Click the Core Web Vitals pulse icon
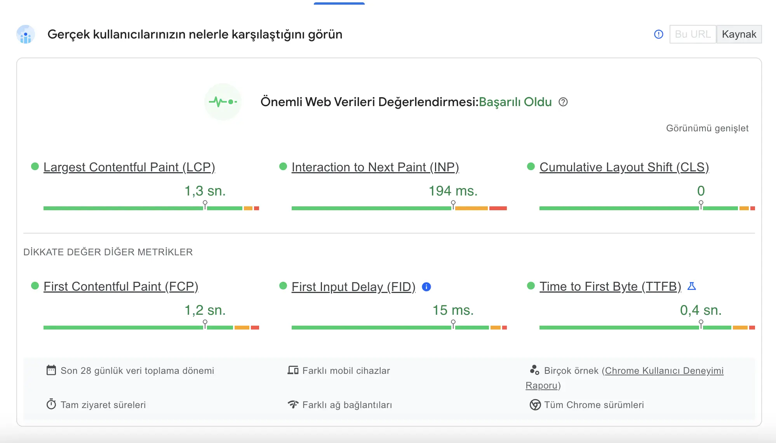Screen dimensions: 776x443 (x=223, y=102)
